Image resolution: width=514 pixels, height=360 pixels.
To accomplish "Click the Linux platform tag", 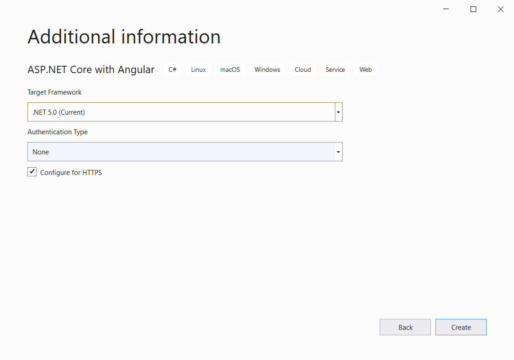I will tap(198, 69).
